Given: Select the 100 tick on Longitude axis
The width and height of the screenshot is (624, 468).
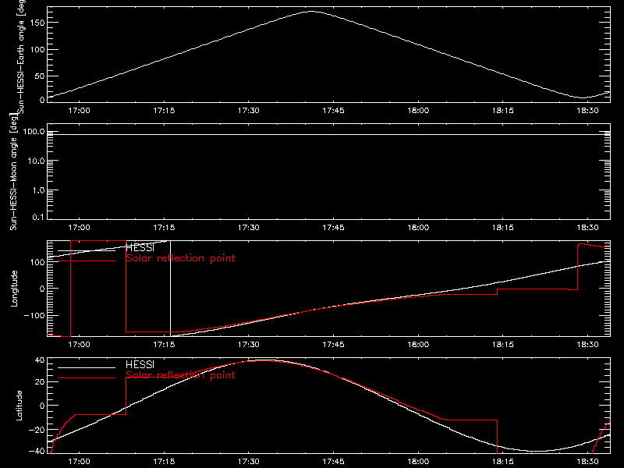Looking at the screenshot, I should point(37,262).
